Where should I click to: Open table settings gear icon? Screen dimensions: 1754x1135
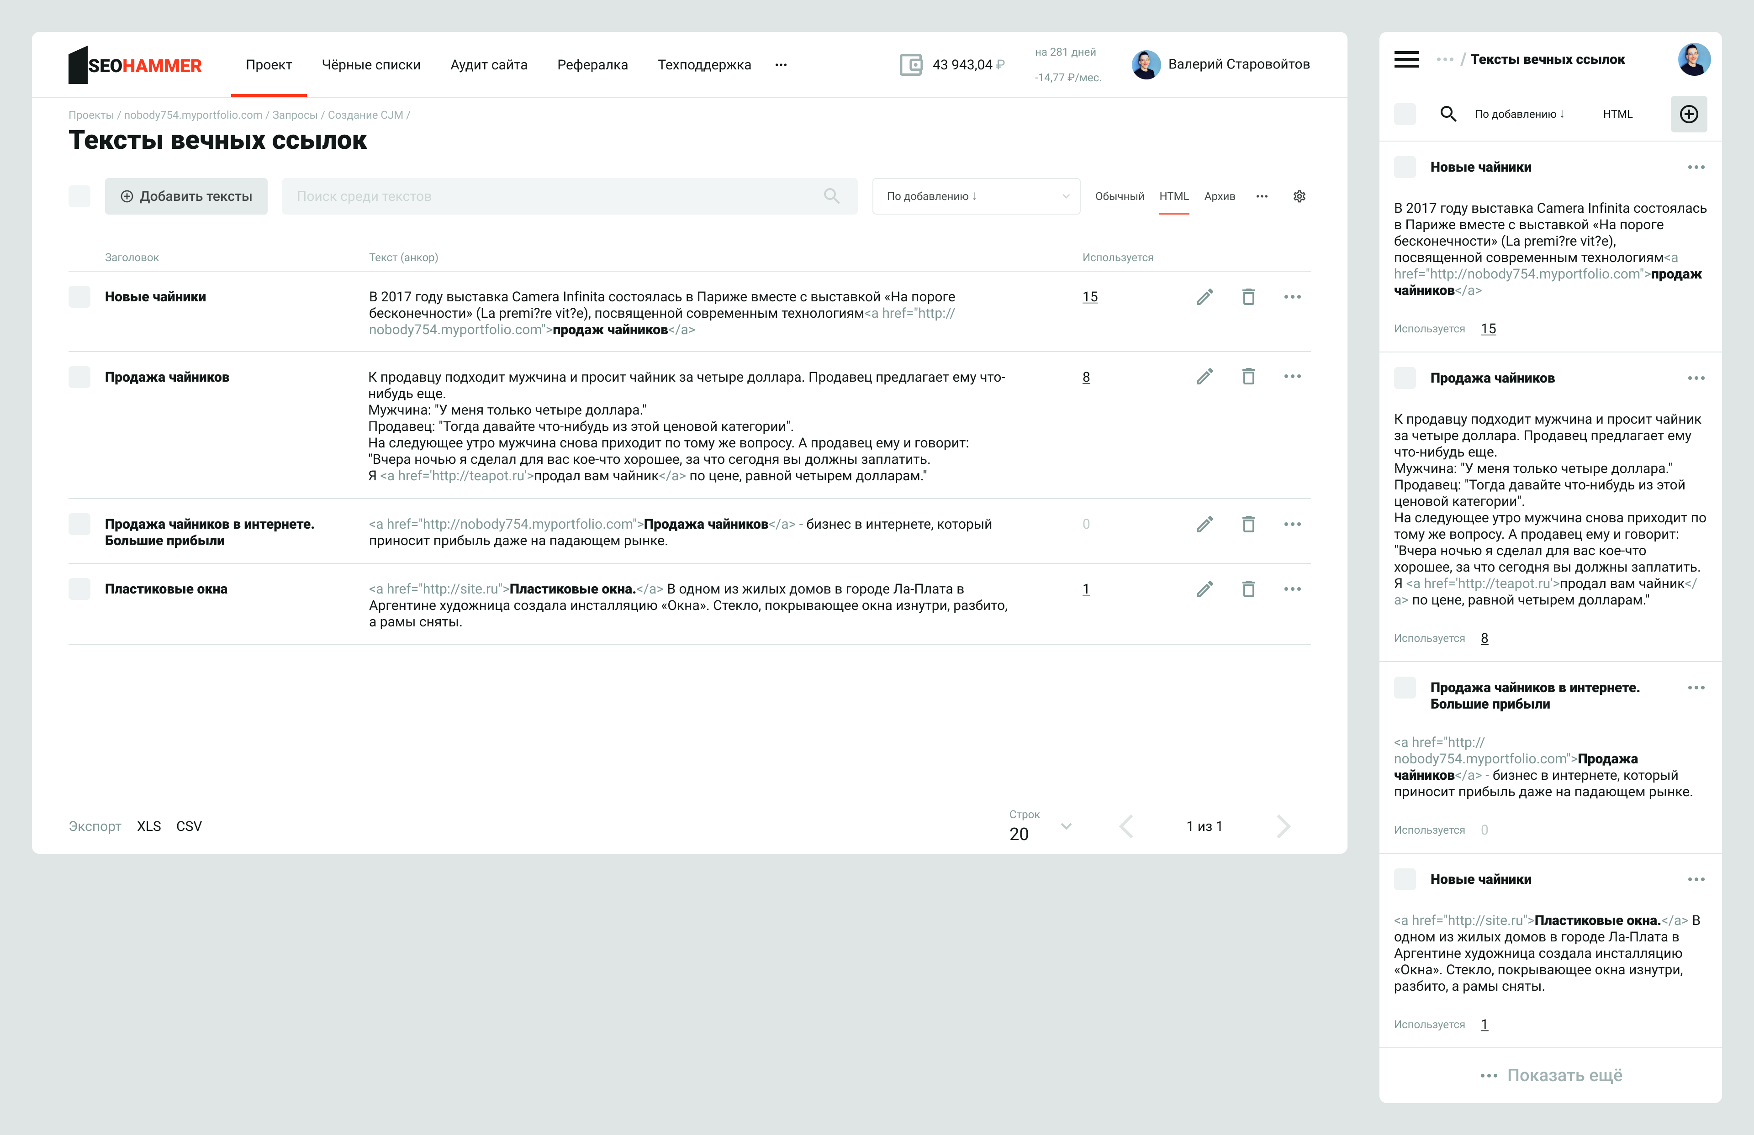point(1299,197)
